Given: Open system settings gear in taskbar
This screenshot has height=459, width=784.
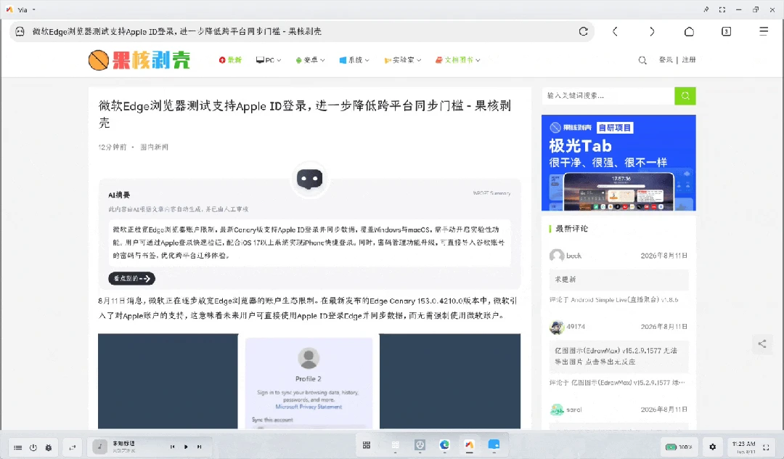Looking at the screenshot, I should [x=713, y=447].
